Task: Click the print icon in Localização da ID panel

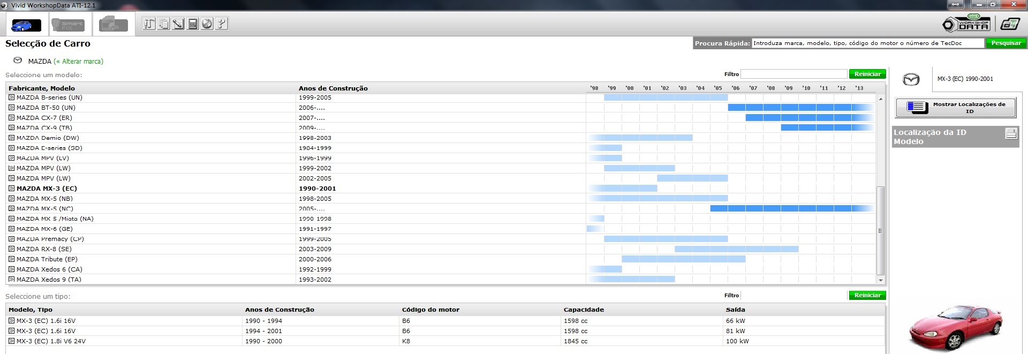Action: click(1011, 133)
